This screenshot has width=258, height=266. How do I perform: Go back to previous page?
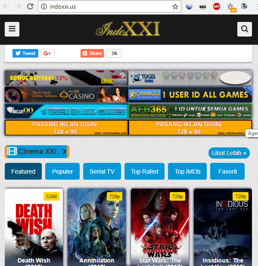[6, 6]
